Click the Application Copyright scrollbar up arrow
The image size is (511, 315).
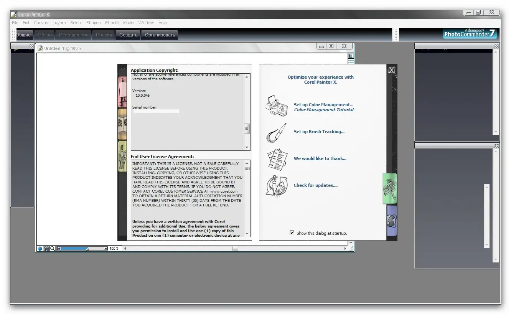(x=247, y=77)
